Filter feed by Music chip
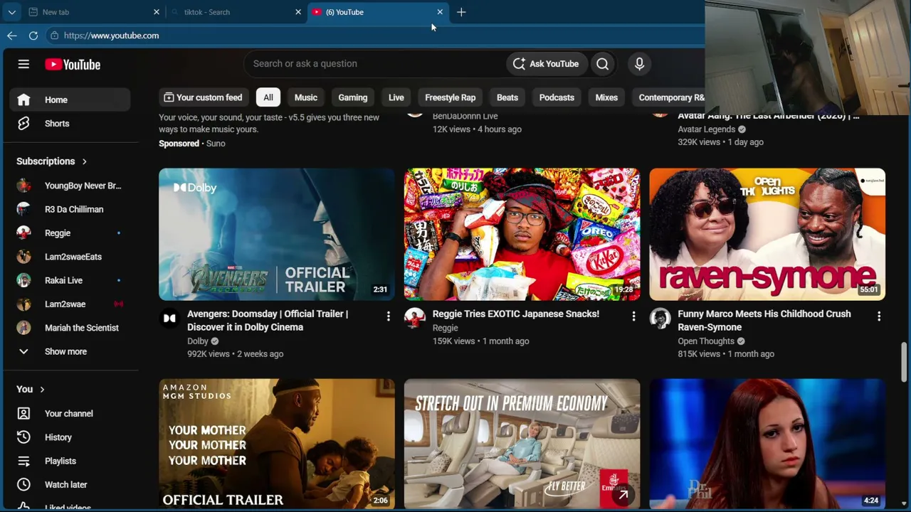 306,97
